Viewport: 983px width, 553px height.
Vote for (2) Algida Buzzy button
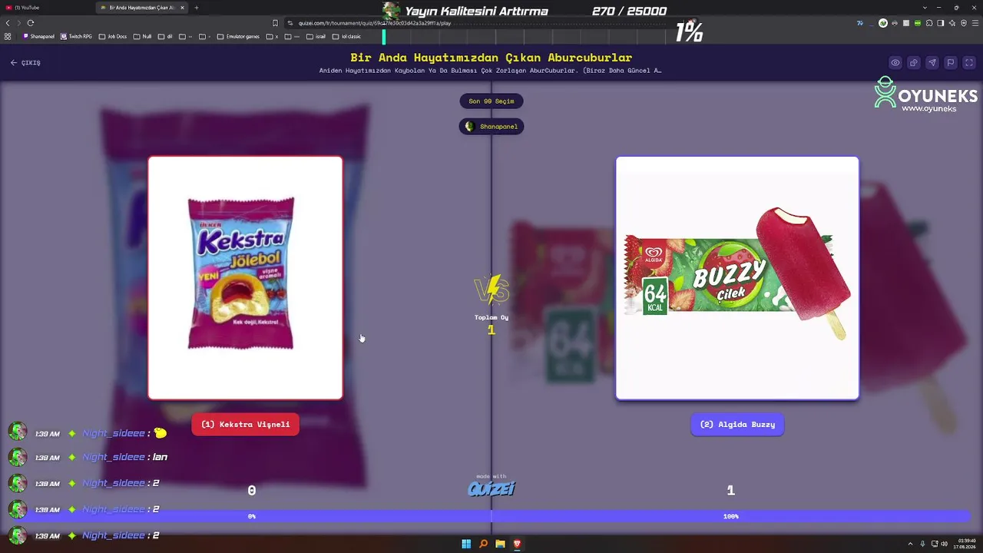737,424
